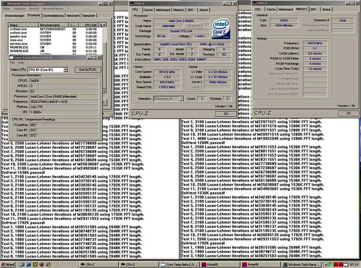Open Systemleistung tab in Task Manager
Image resolution: width=361 pixels, height=268 pixels.
pos(53,16)
